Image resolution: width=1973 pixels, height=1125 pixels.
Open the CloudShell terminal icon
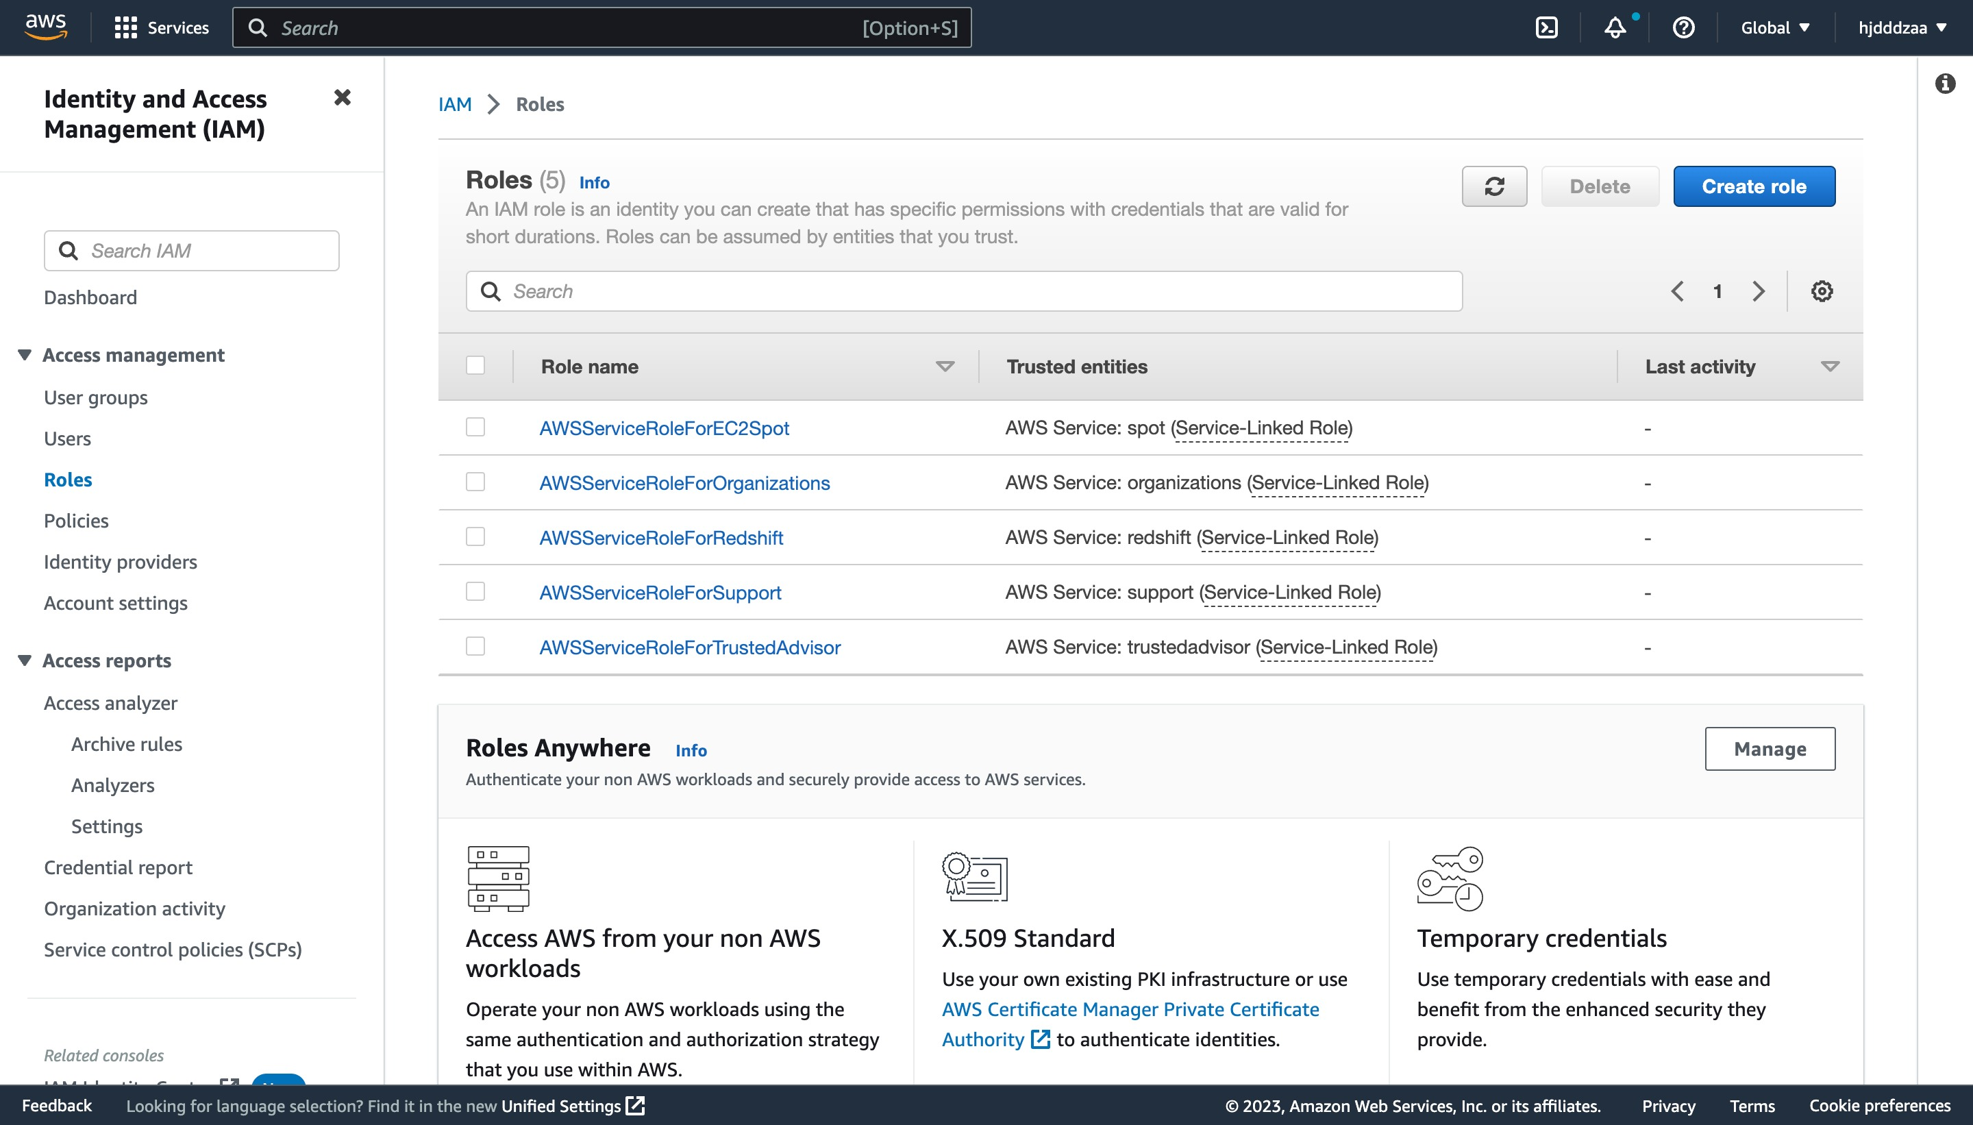[x=1547, y=28]
